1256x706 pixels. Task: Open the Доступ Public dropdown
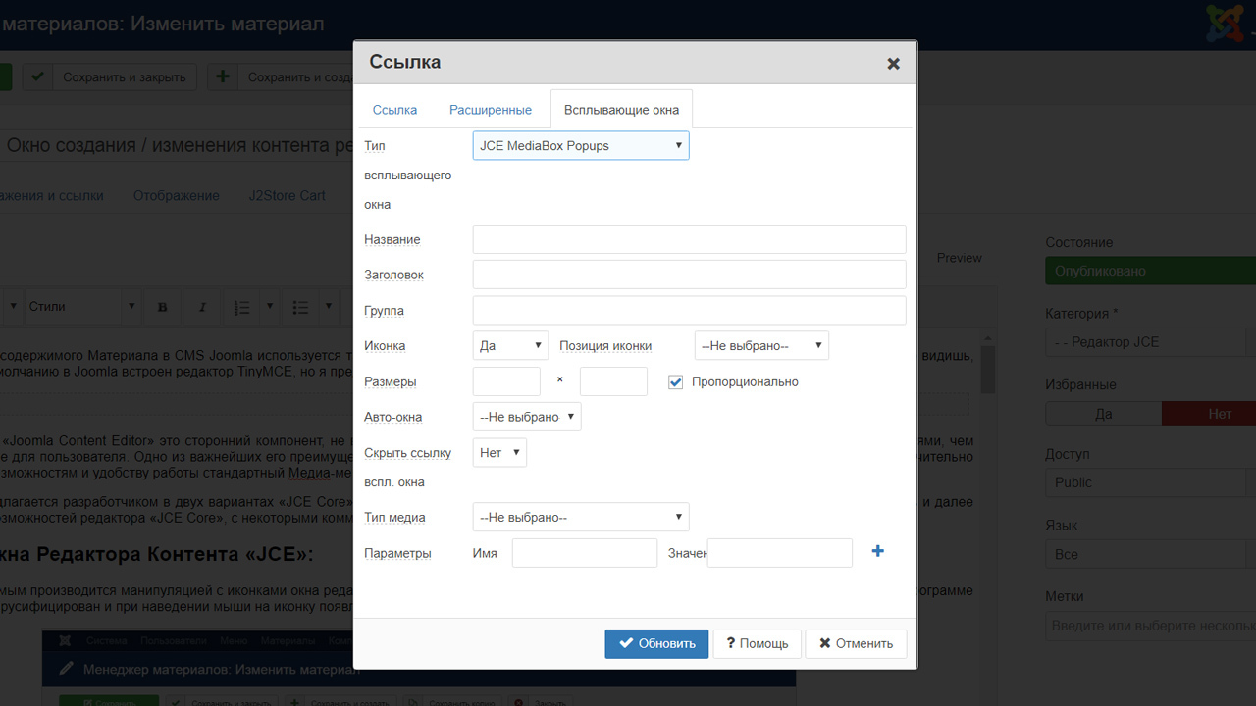pyautogui.click(x=1150, y=482)
